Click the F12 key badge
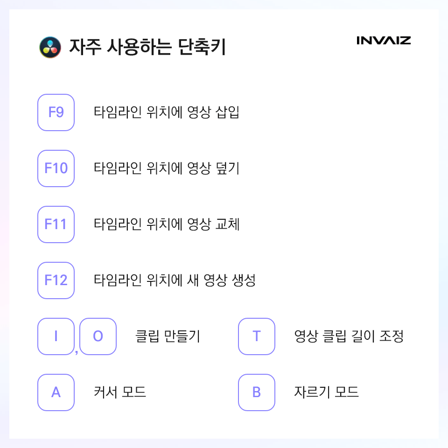 [x=56, y=280]
